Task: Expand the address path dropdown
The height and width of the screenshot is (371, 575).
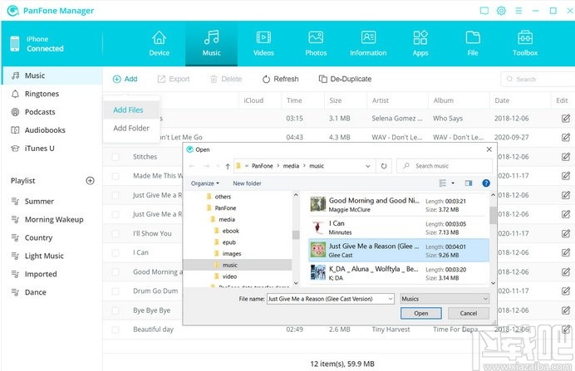Action: tap(368, 166)
